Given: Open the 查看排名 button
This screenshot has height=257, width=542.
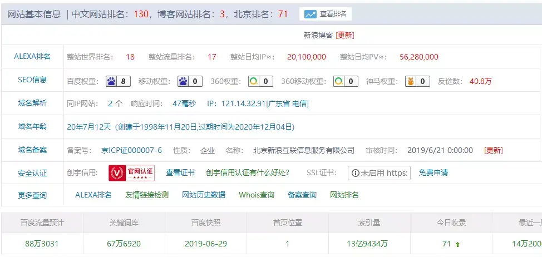Looking at the screenshot, I should (326, 14).
